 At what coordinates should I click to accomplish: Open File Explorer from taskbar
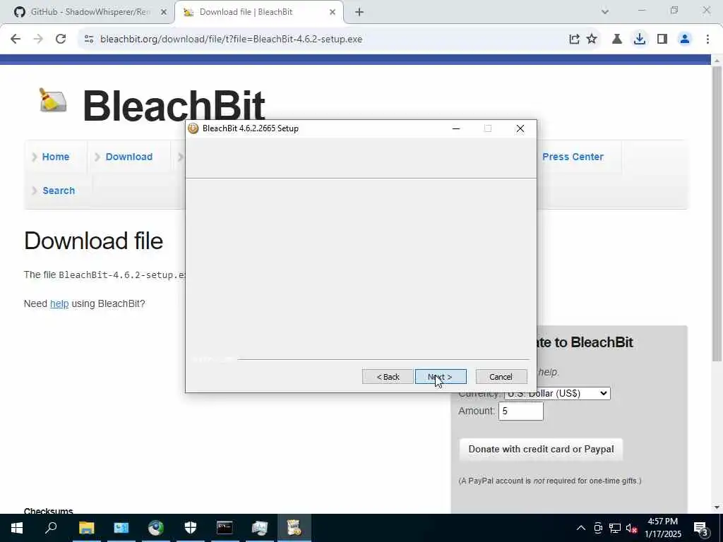(86, 528)
